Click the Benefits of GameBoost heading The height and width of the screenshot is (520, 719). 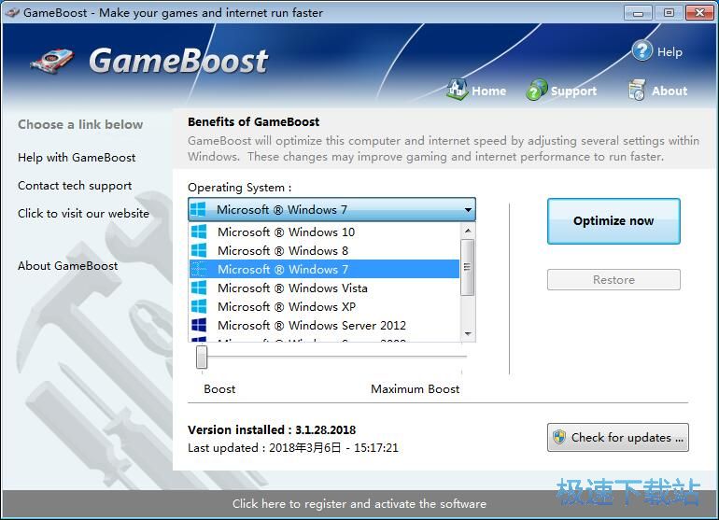[x=254, y=122]
